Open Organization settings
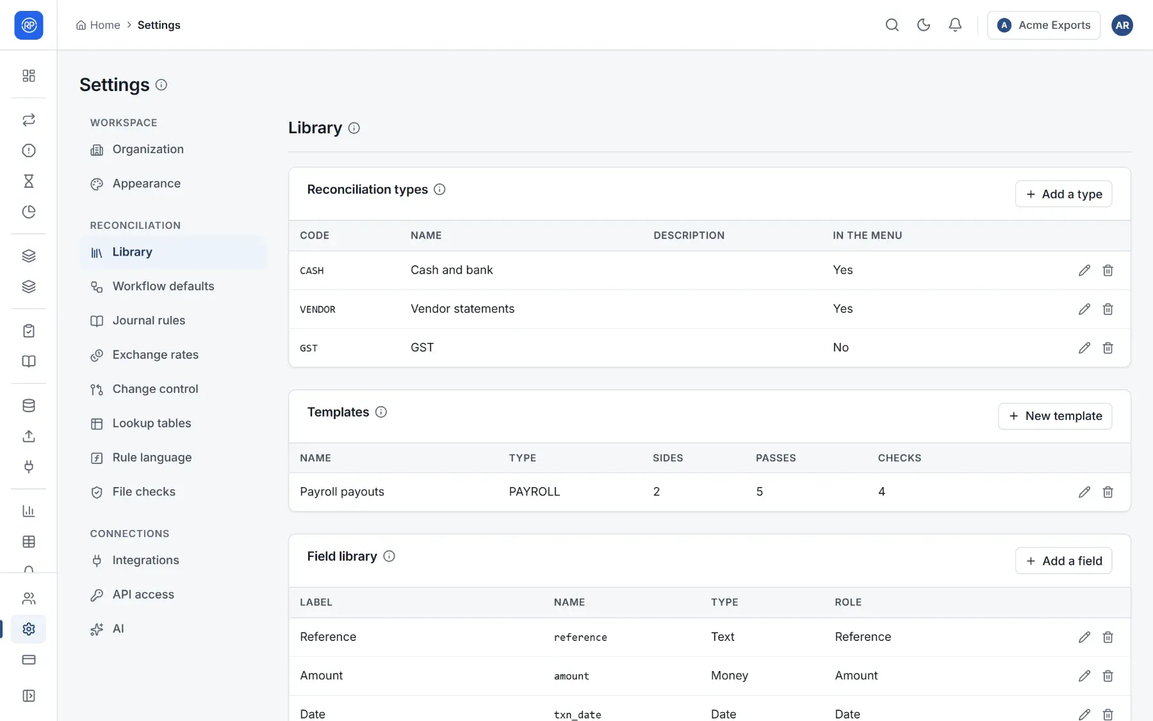 [173, 149]
